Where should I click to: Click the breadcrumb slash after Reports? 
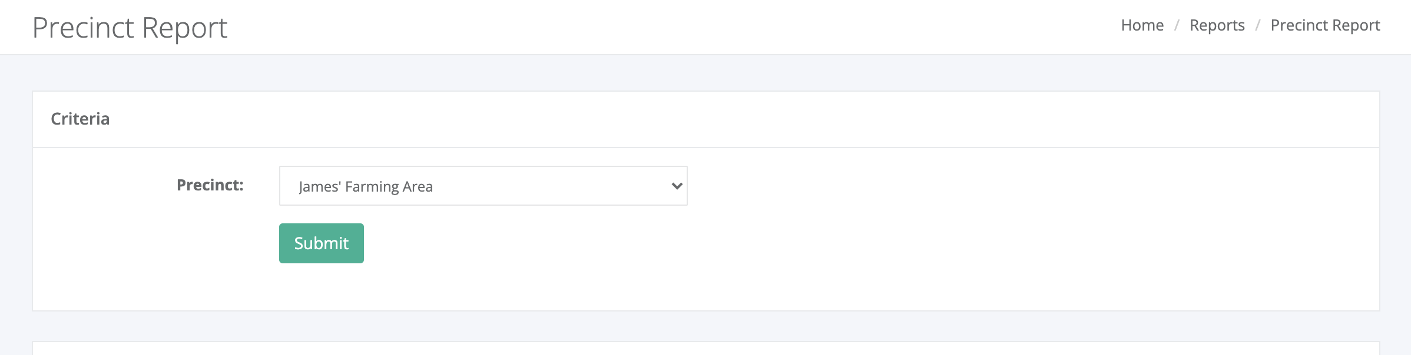click(x=1258, y=25)
